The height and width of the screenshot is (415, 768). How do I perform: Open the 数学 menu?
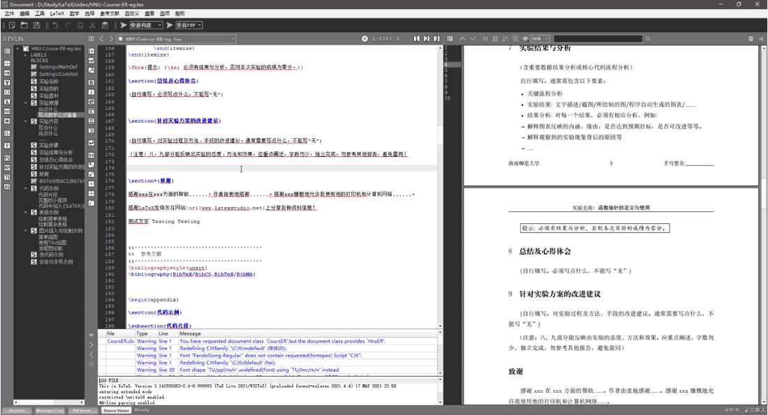tap(75, 13)
